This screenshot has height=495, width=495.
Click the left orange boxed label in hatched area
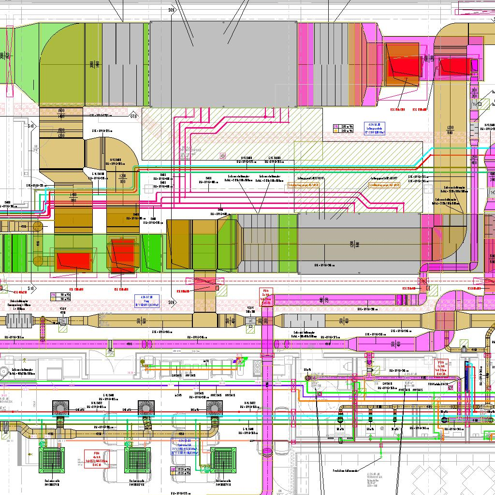304,185
